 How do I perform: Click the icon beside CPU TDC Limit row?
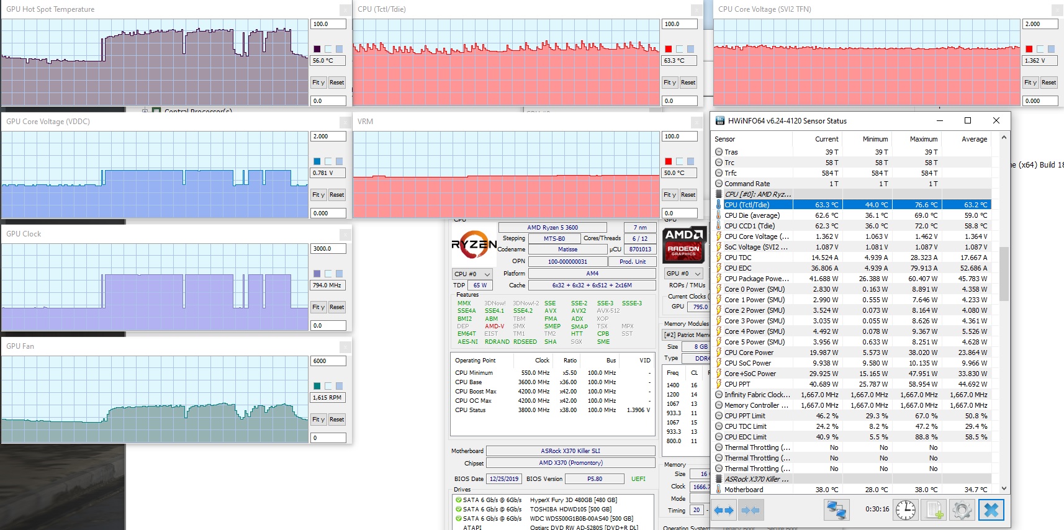tap(719, 426)
